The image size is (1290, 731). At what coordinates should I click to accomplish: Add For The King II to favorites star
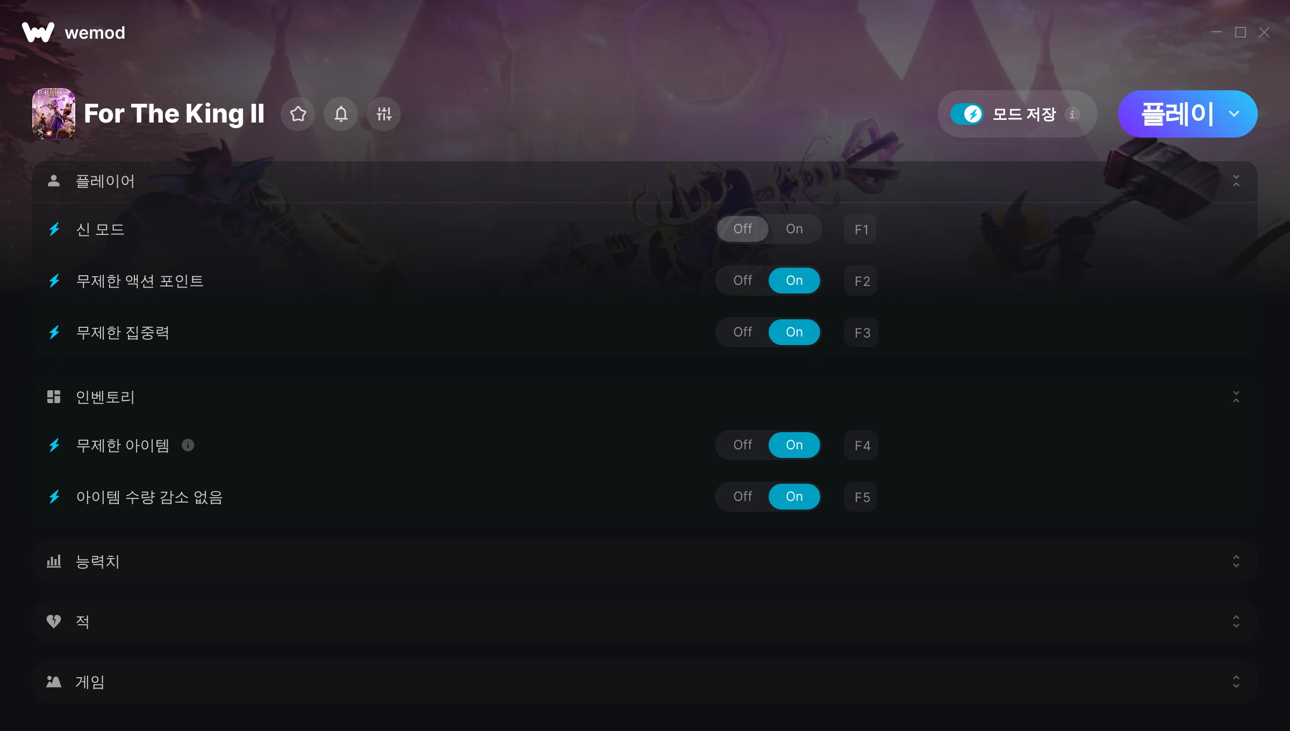point(298,114)
